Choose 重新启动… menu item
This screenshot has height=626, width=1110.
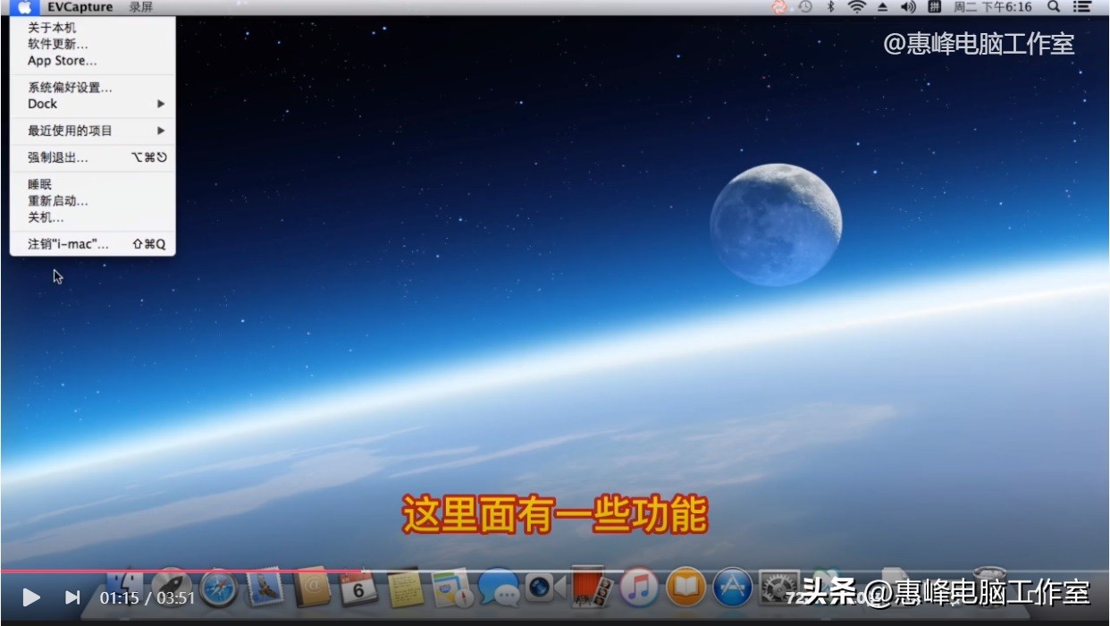[58, 201]
